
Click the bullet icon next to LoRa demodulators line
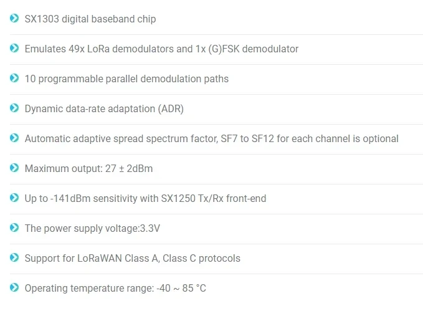[14, 48]
